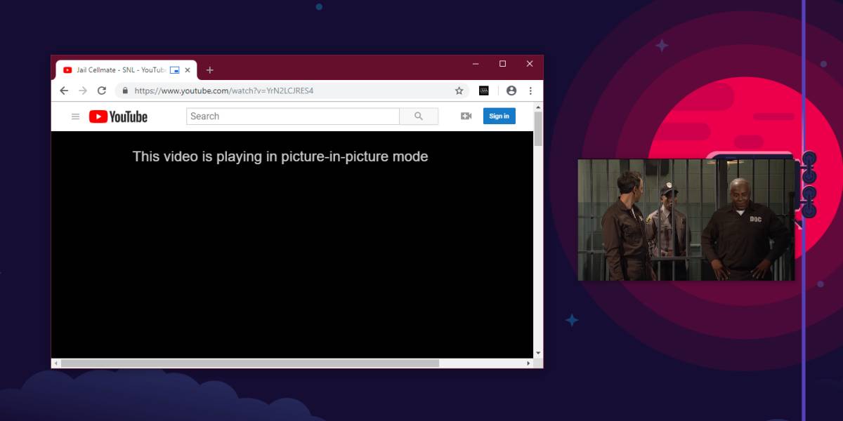Open the black extension icon in toolbar
The image size is (843, 421).
[x=484, y=91]
